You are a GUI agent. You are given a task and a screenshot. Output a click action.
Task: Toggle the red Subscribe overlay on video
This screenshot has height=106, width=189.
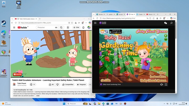point(18,74)
